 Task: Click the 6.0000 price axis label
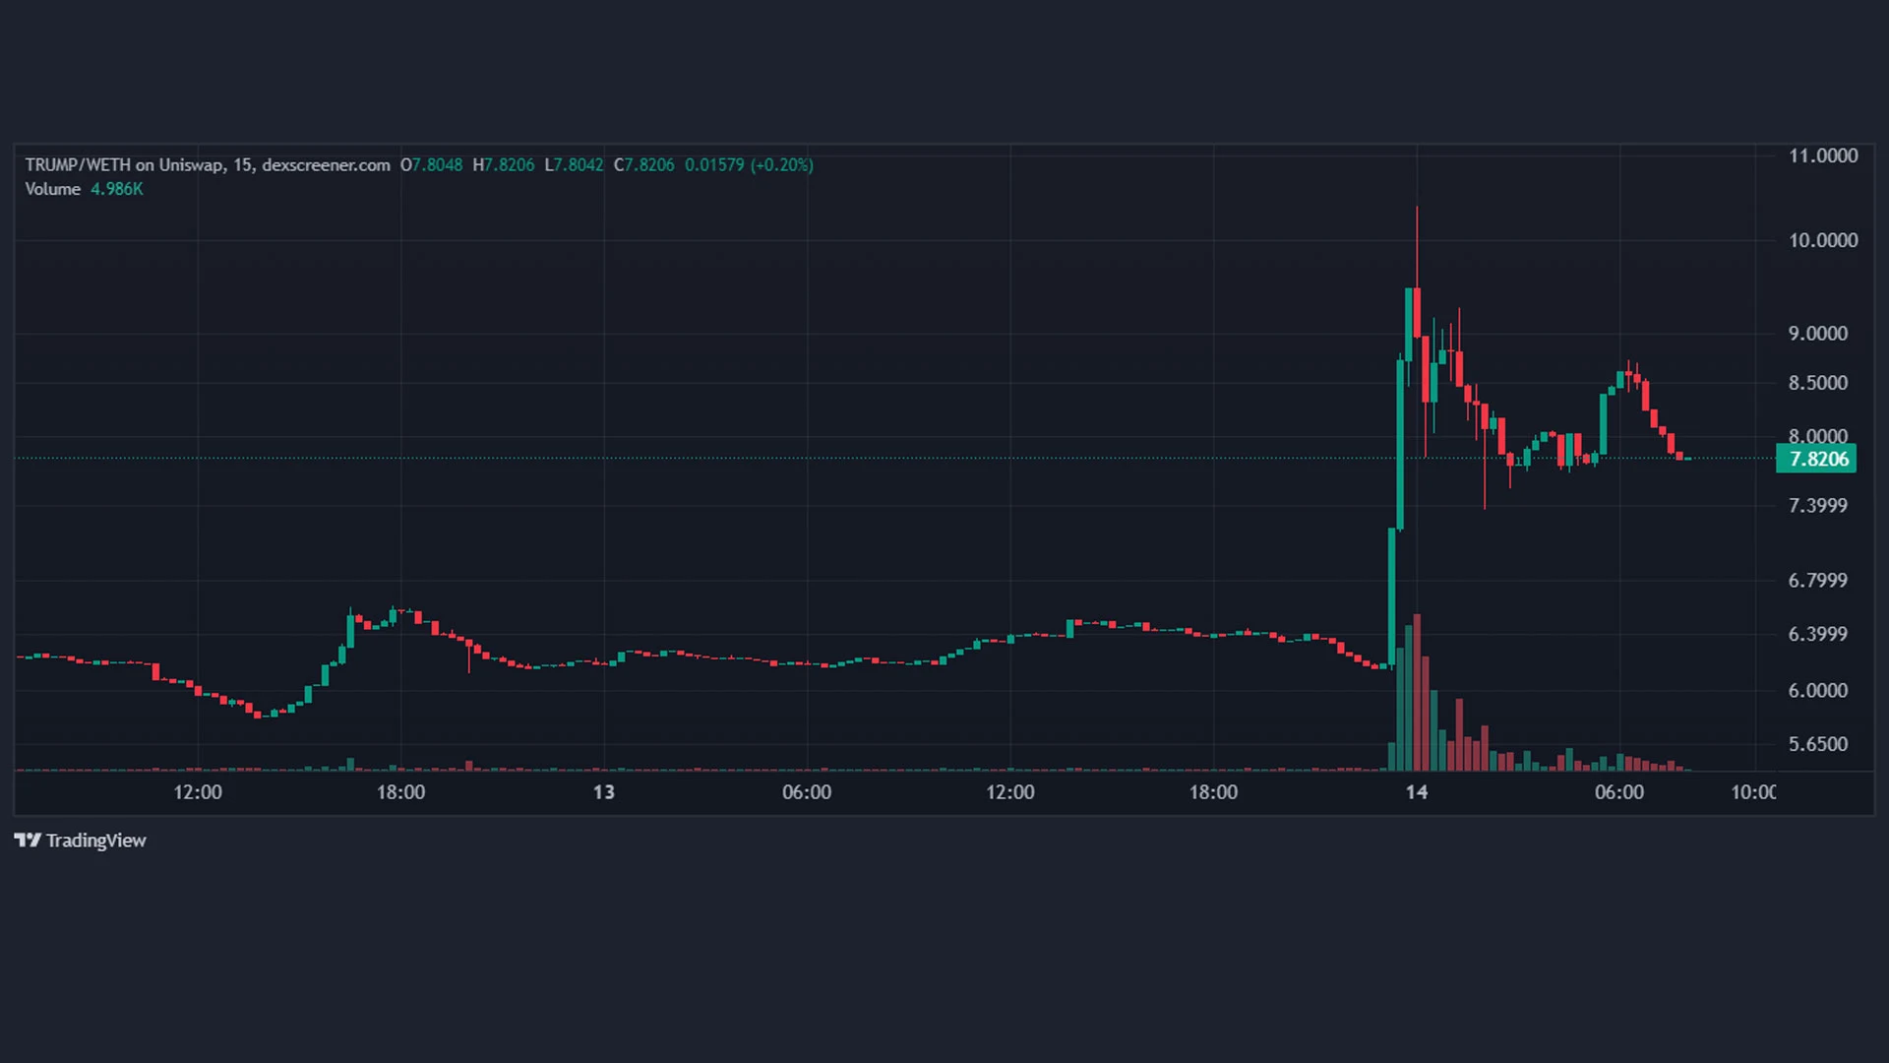1817,691
